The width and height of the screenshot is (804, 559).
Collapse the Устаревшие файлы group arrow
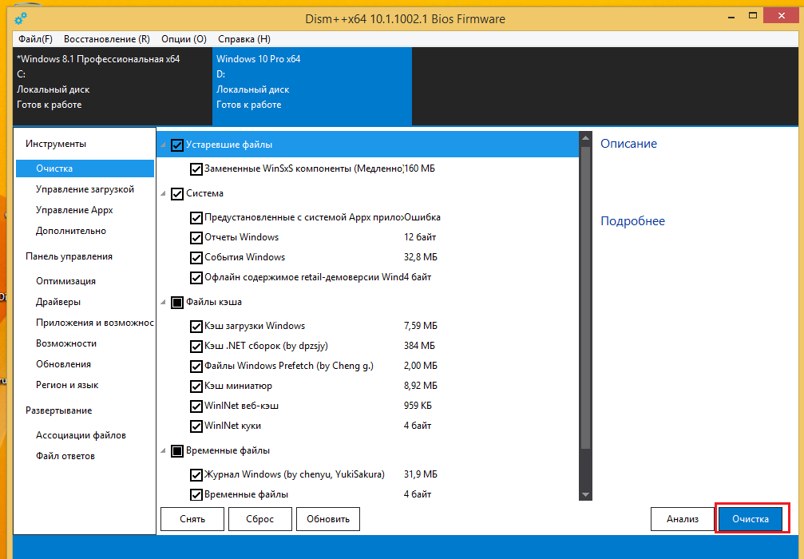(x=163, y=145)
